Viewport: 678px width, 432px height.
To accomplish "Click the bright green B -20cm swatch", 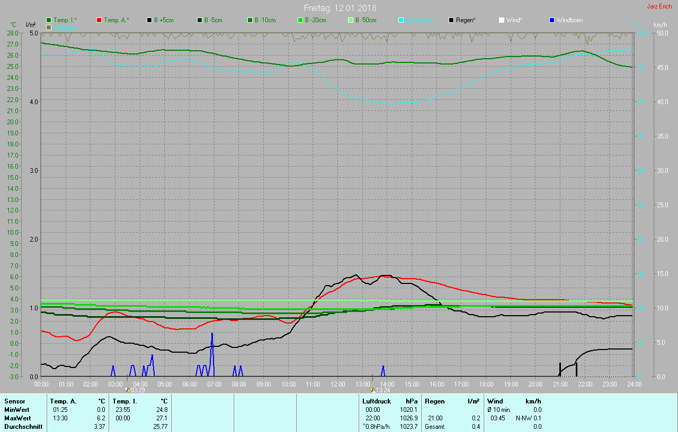I will 300,20.
